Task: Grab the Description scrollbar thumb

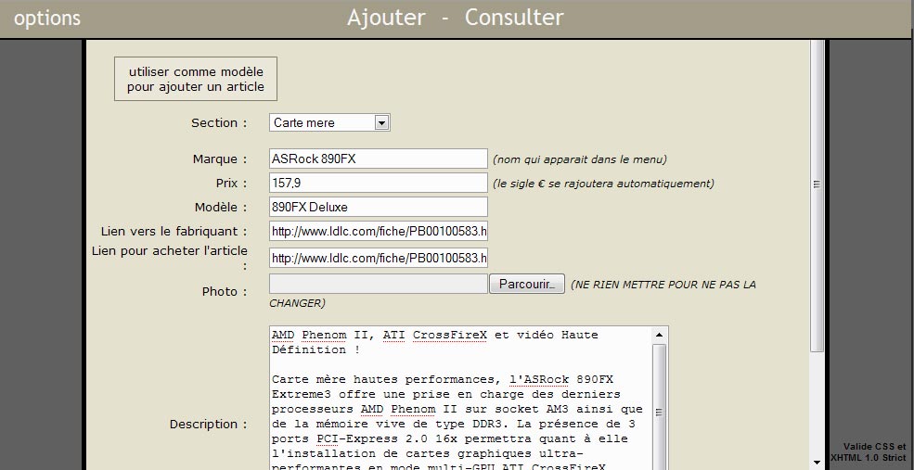Action: point(659,408)
